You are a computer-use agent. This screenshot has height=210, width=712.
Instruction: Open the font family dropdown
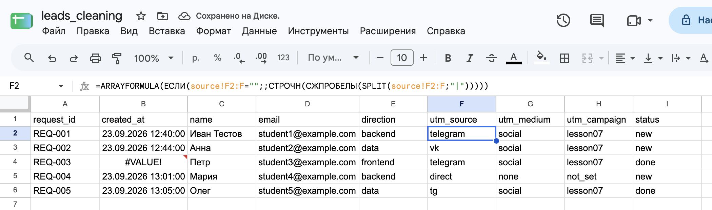[333, 58]
